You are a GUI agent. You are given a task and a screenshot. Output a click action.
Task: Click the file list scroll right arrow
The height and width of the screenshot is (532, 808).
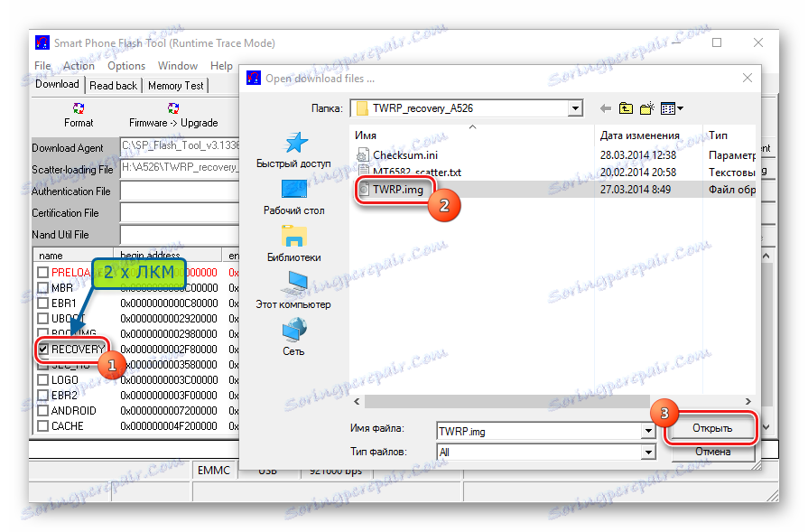[x=748, y=401]
